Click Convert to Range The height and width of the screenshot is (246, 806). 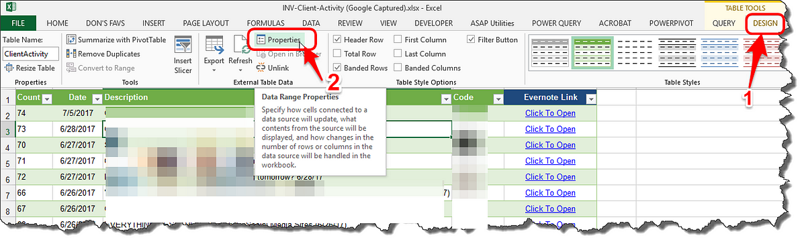(x=100, y=68)
